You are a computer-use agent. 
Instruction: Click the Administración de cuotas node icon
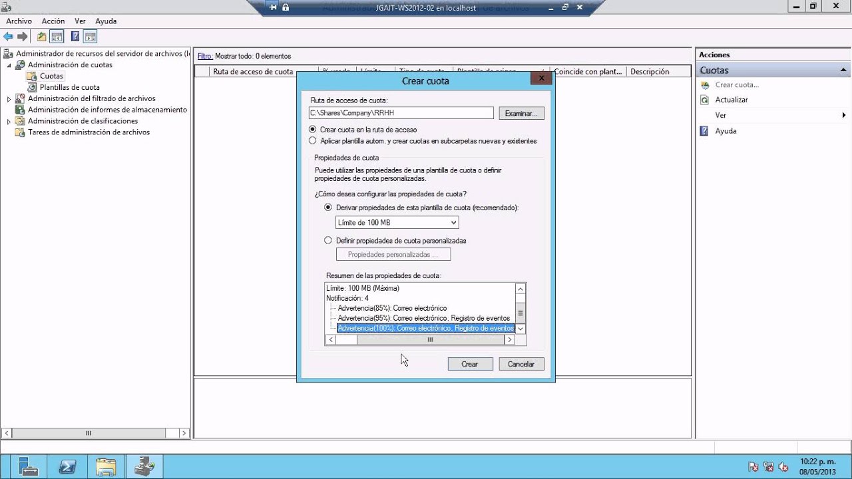point(20,65)
